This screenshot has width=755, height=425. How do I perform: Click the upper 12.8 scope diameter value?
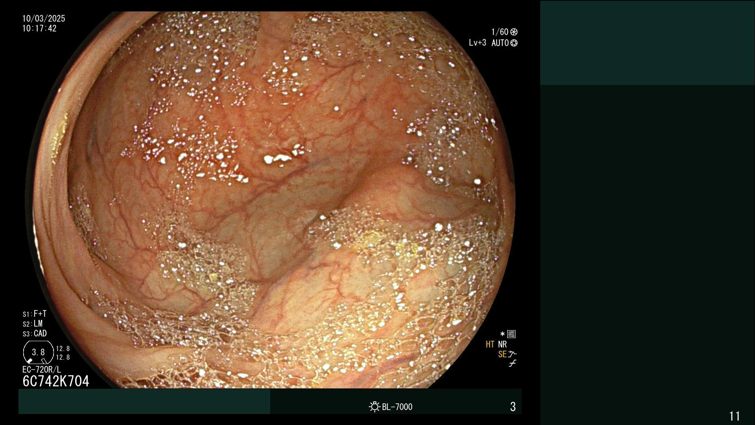pos(63,349)
